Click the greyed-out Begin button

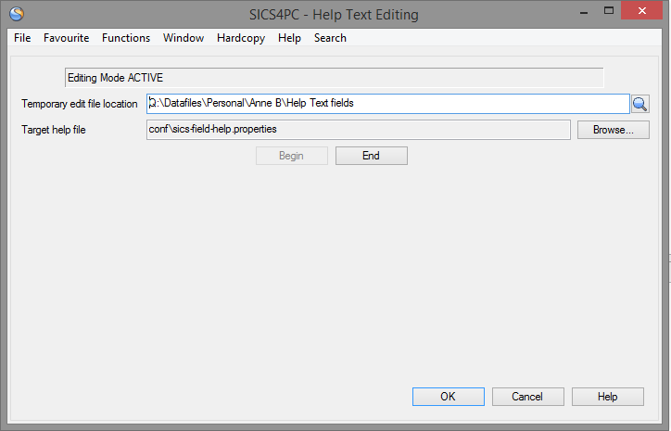point(291,156)
